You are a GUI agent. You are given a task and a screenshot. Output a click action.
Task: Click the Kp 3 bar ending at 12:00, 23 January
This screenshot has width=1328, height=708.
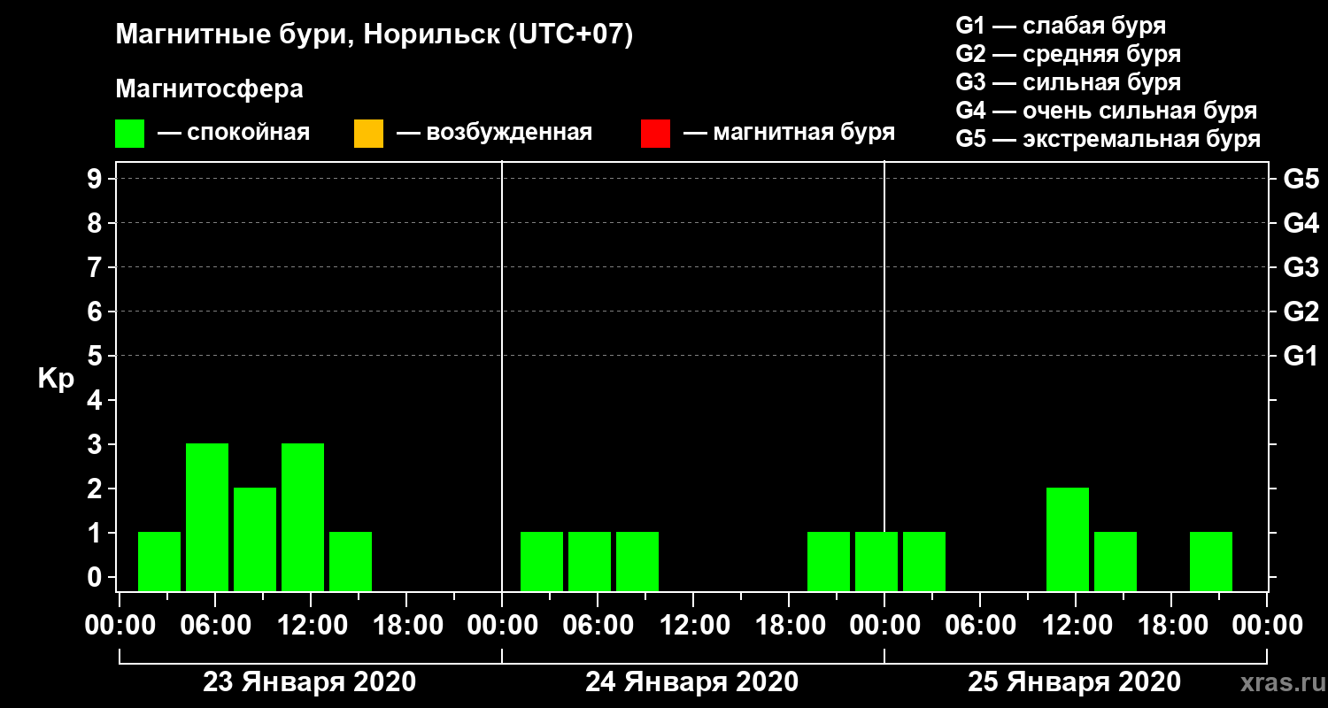pos(303,517)
